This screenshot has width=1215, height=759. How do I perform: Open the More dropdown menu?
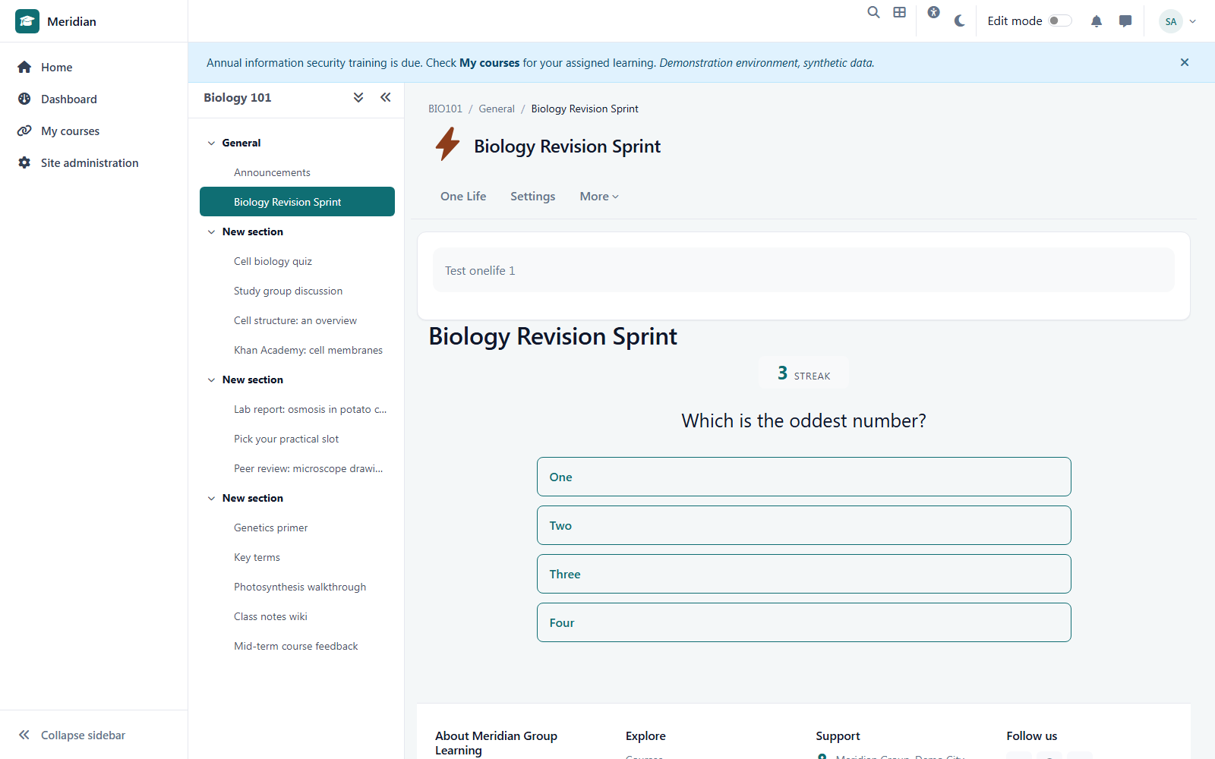point(599,196)
